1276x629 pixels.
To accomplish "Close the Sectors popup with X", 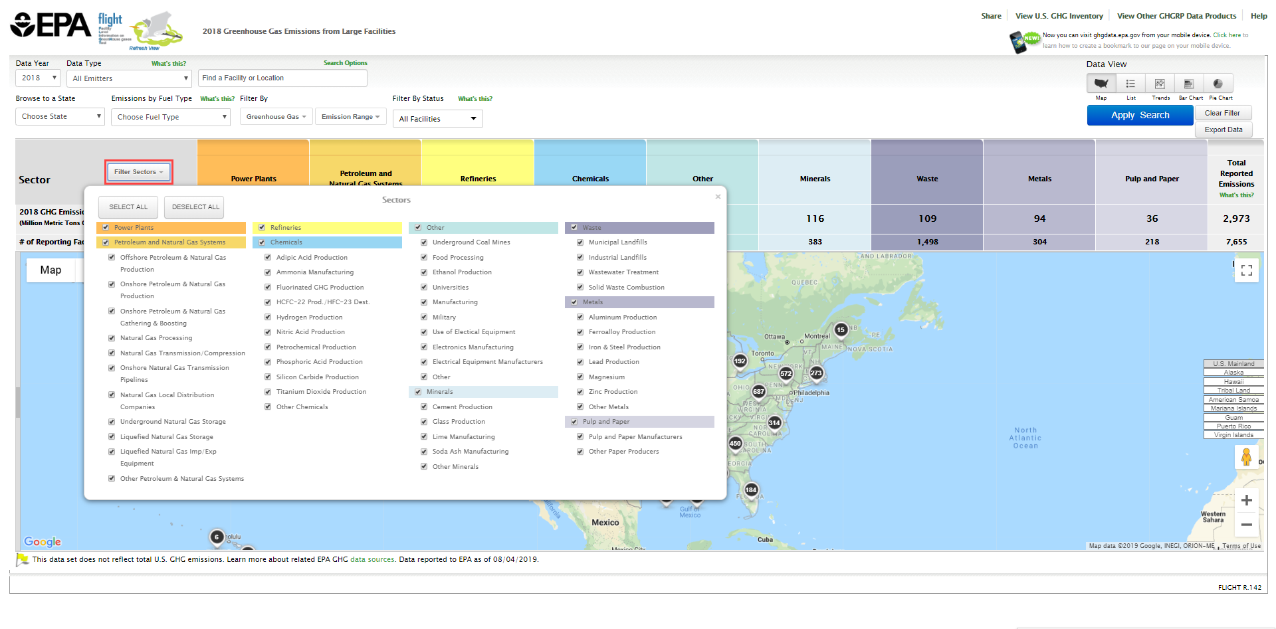I will (x=718, y=197).
